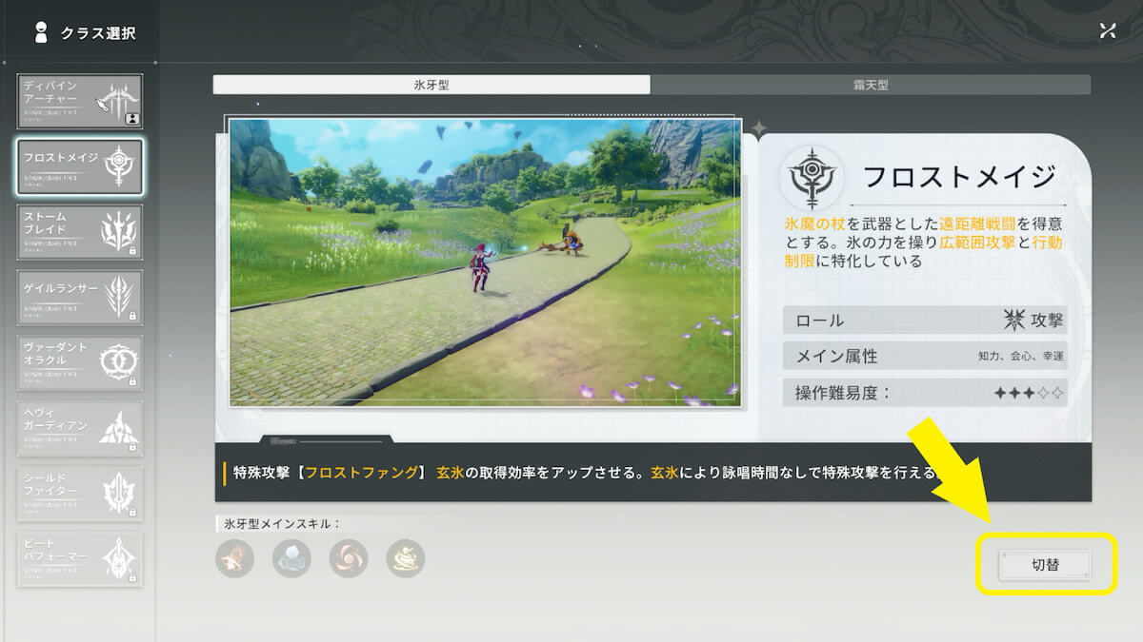Click the fourth main skill golden tornado icon
1143x642 pixels.
coord(406,558)
